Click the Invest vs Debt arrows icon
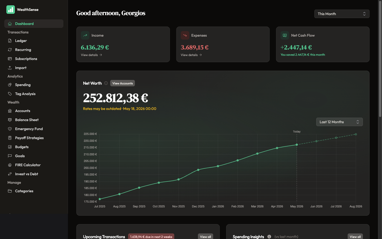This screenshot has height=239, width=382. pyautogui.click(x=10, y=174)
